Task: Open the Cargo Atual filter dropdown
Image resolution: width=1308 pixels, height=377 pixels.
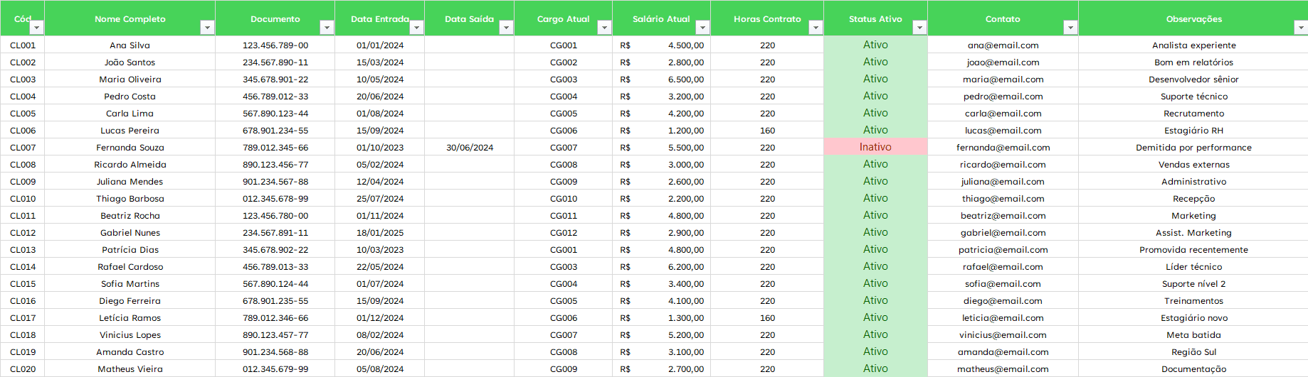Action: tap(604, 28)
